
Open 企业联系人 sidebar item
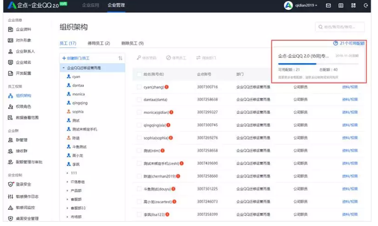pos(21,51)
